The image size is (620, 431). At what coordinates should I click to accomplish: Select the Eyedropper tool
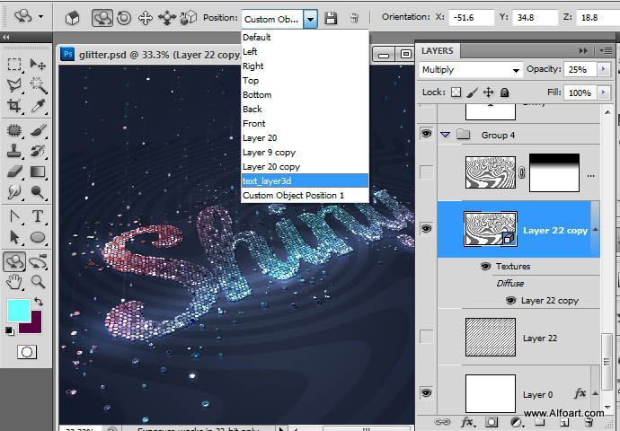(x=39, y=106)
